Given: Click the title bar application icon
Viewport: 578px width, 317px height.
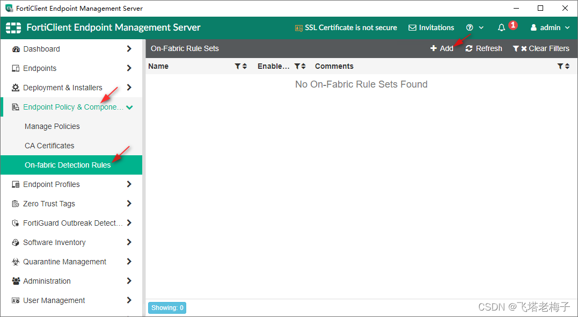Looking at the screenshot, I should coord(9,8).
